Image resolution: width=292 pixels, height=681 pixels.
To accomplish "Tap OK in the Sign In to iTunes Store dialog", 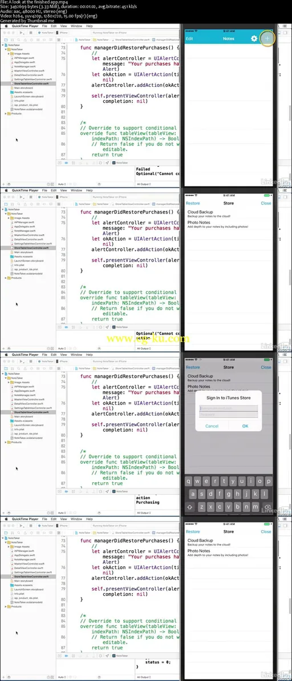I will 245,426.
